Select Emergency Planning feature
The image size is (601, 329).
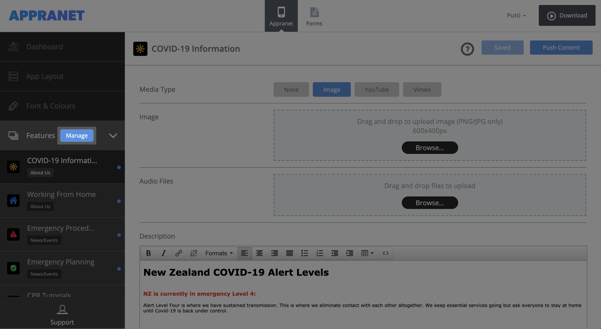coord(62,268)
